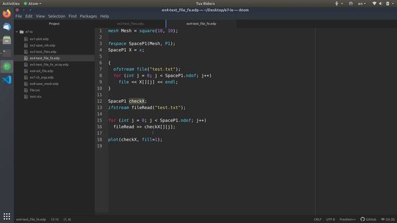Image resolution: width=397 pixels, height=223 pixels.
Task: Show applications grid button
Action: pos(7,216)
